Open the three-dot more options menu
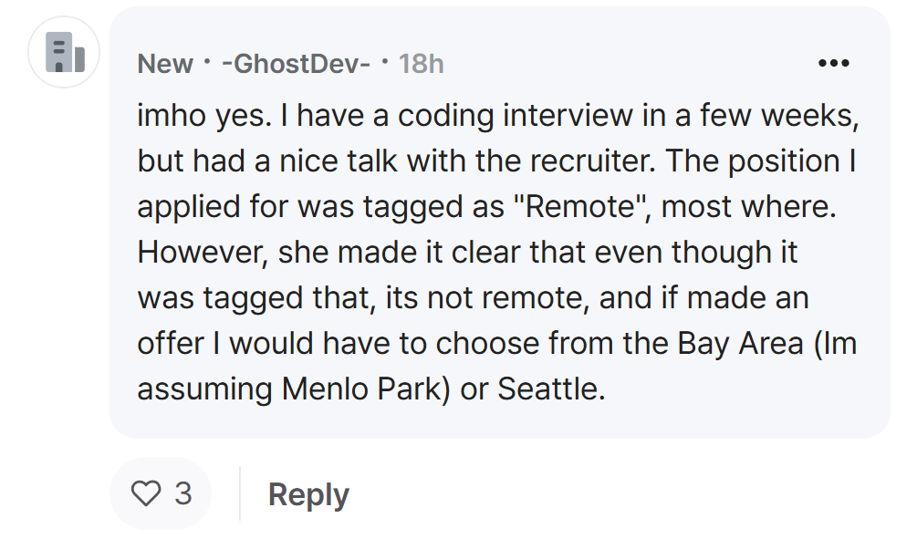Image resolution: width=917 pixels, height=539 pixels. [x=833, y=63]
